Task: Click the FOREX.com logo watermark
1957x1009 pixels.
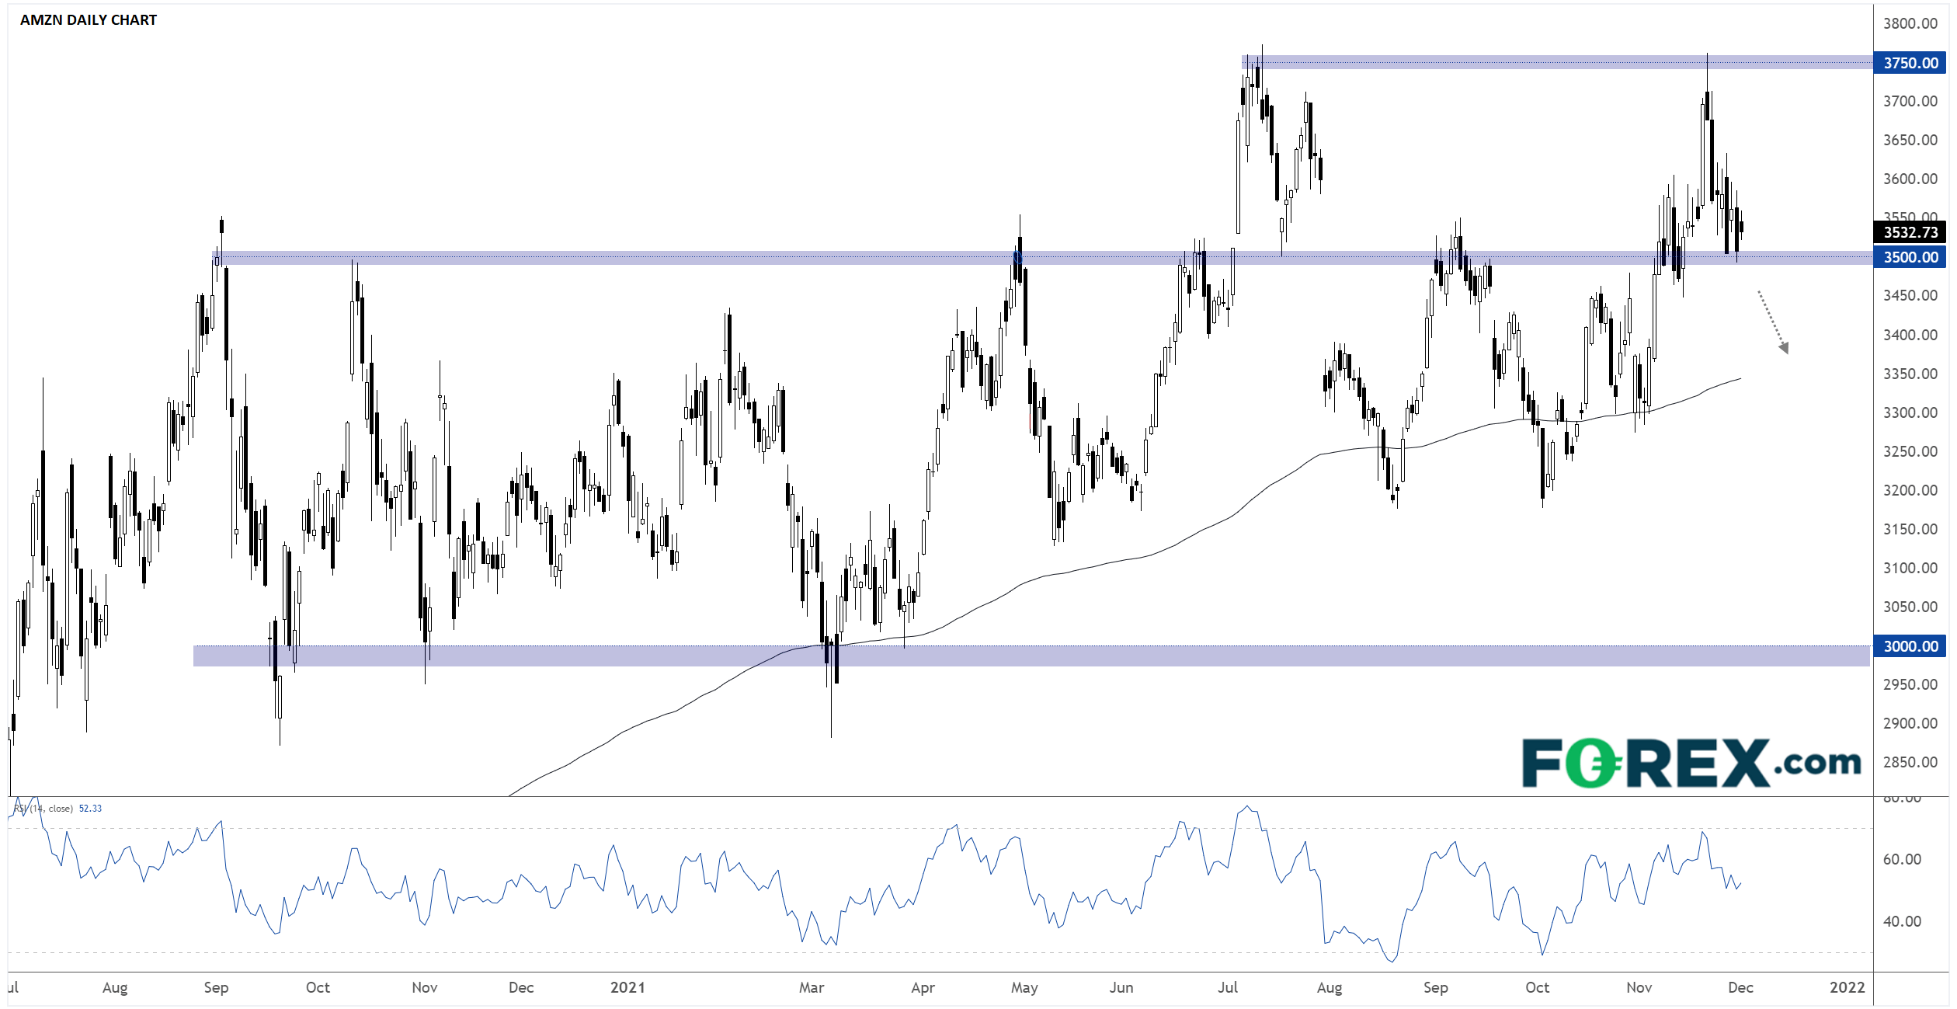Action: point(1691,763)
